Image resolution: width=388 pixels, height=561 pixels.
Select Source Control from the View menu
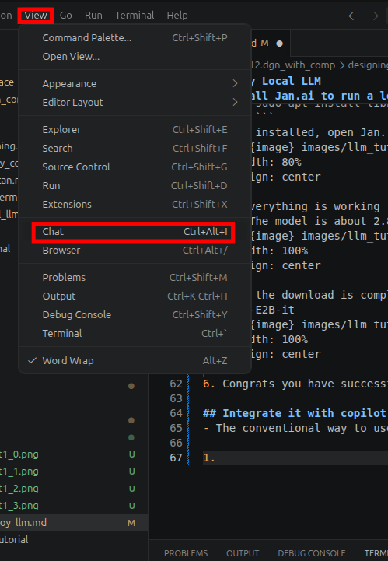pyautogui.click(x=135, y=167)
